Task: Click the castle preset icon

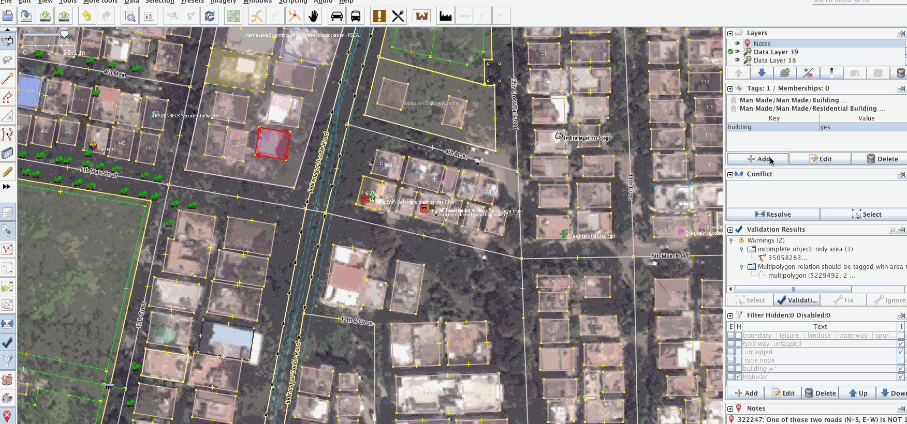Action: click(x=422, y=16)
